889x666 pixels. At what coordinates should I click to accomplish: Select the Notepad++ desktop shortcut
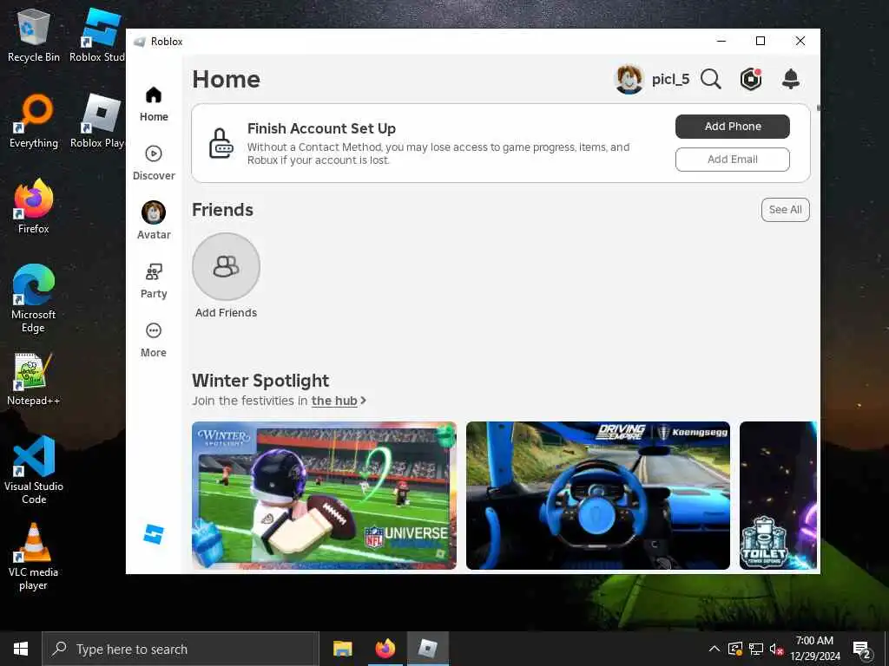click(x=34, y=379)
